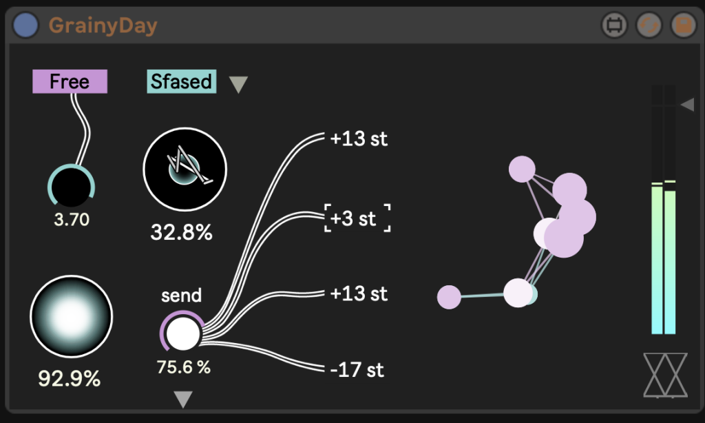Select the bracketed +3 st pitch voice

(x=357, y=218)
